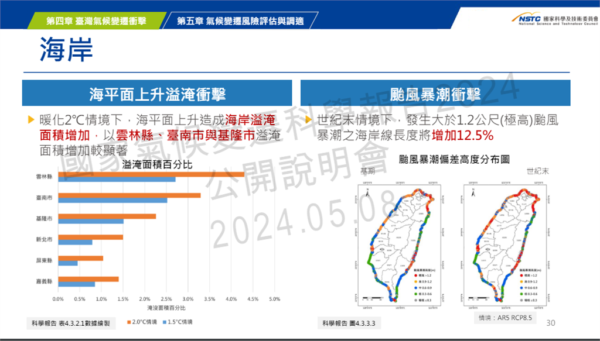The image size is (600, 341).
Task: Open the 第四章 臺灣氣候變遷衝擊 tab
Action: [96, 21]
